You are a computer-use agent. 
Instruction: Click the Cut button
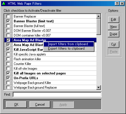(x=113, y=44)
